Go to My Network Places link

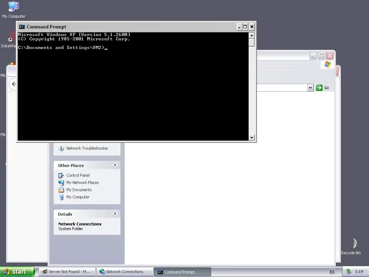[x=83, y=183]
